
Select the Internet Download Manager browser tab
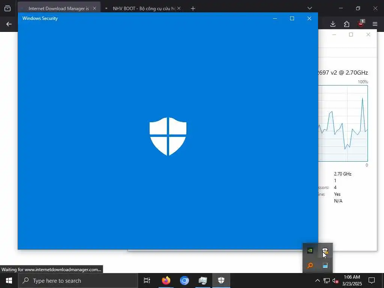tap(59, 9)
